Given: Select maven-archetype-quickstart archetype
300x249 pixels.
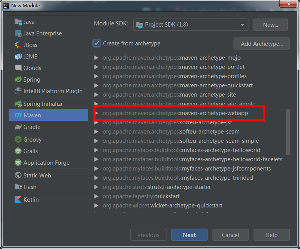Looking at the screenshot, I should click(x=178, y=85).
